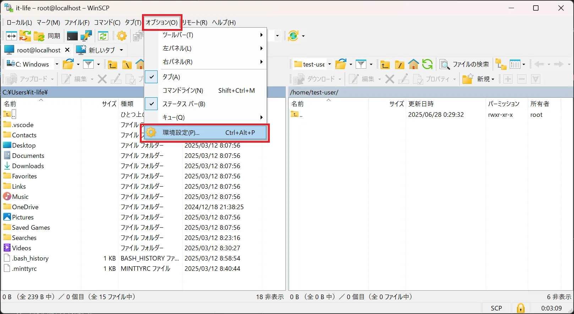Image resolution: width=574 pixels, height=314 pixels.
Task: Click the local panel rename pencil icon
Action: (x=116, y=79)
